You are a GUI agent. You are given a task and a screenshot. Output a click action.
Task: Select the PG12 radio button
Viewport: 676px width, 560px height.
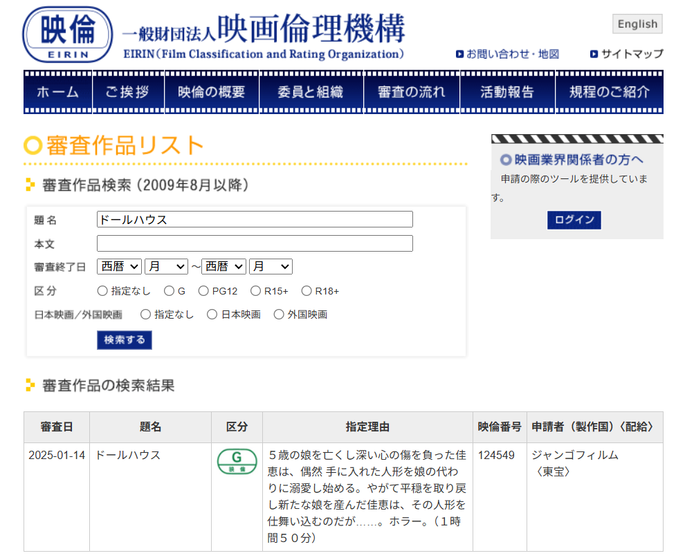[203, 291]
